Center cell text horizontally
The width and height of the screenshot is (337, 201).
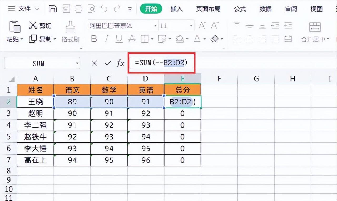[249, 39]
